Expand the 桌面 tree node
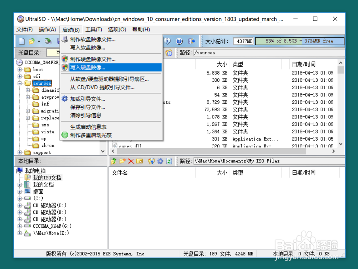Image resolution: width=358 pixels, height=269 pixels. point(20,192)
